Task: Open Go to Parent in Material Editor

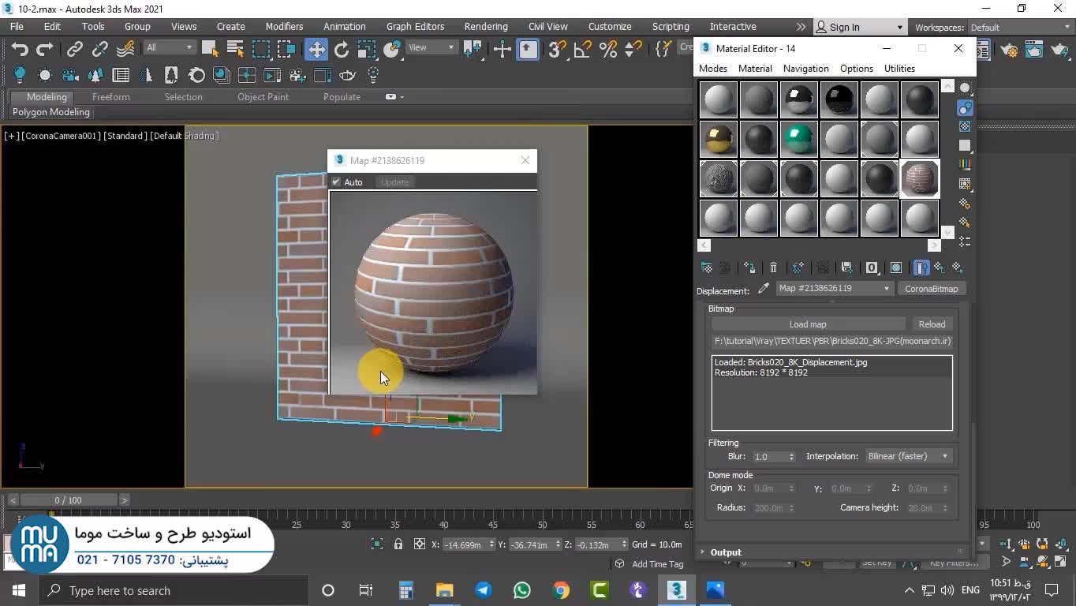Action: click(939, 267)
